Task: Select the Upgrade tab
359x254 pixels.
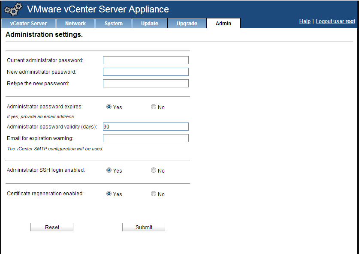Action: point(187,24)
